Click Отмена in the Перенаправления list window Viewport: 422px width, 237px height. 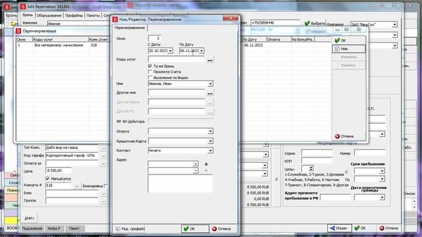pyautogui.click(x=349, y=136)
